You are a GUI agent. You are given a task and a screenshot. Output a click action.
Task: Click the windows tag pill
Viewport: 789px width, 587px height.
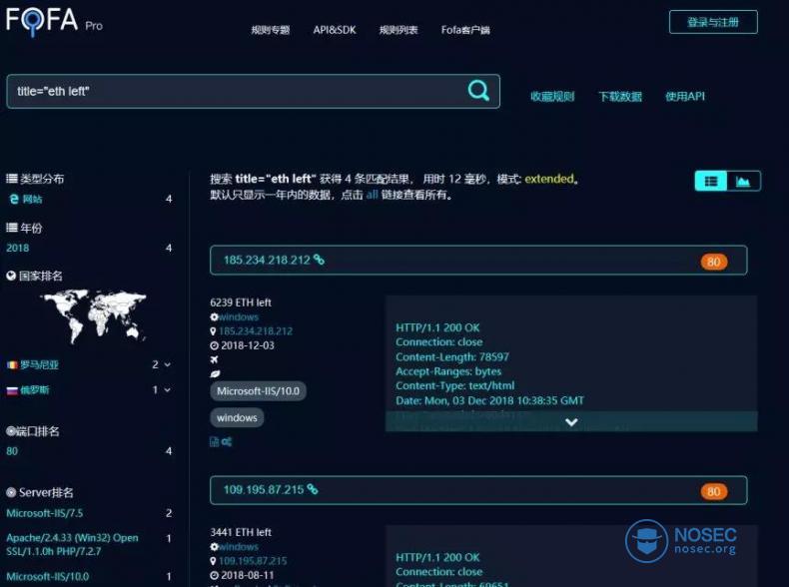click(x=237, y=417)
